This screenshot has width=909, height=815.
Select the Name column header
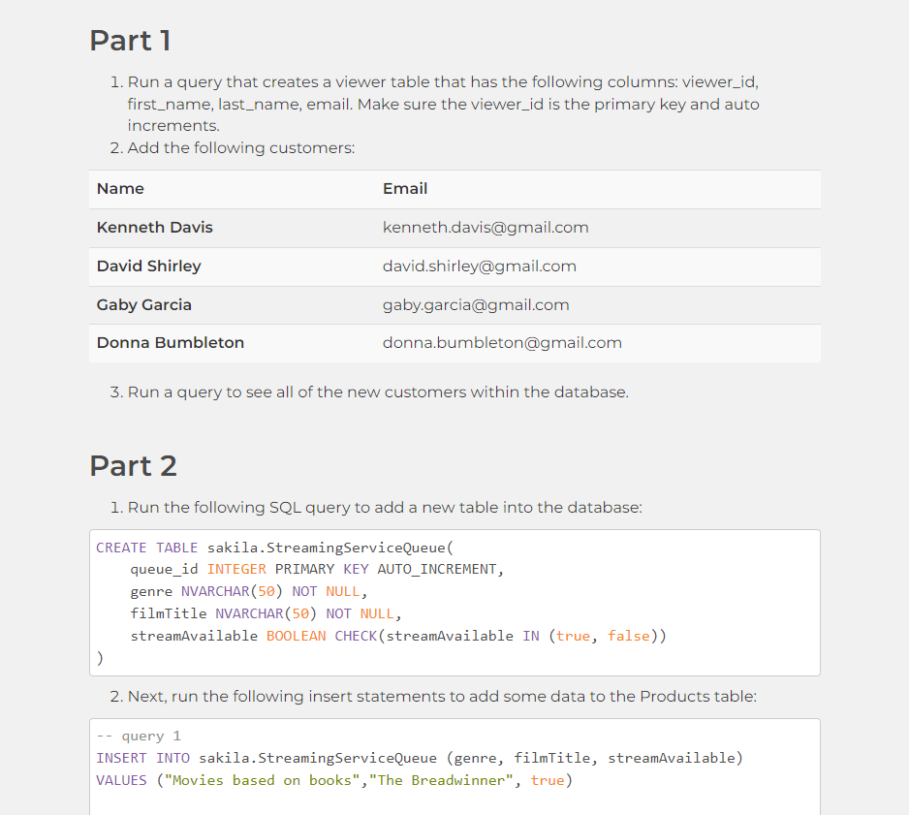coord(121,188)
